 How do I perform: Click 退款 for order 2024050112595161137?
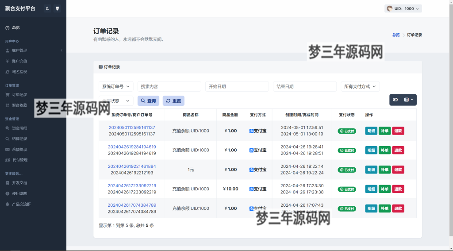point(398,131)
